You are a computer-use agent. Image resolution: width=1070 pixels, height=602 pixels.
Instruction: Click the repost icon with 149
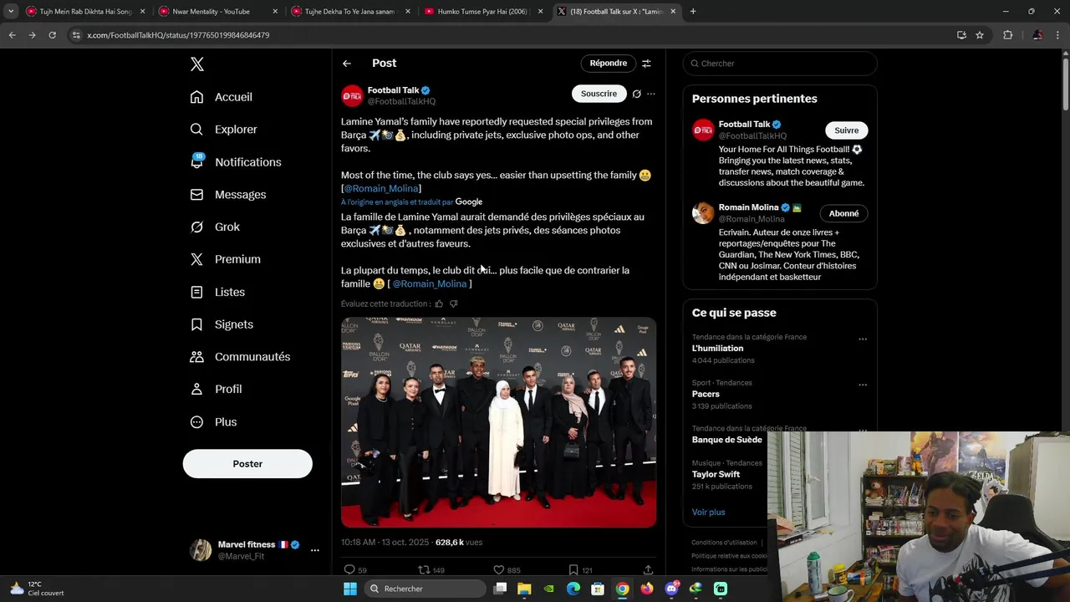pyautogui.click(x=431, y=570)
